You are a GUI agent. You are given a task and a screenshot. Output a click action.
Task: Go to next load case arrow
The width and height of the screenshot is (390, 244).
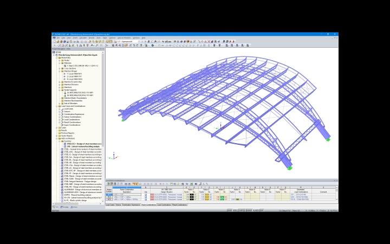click(146, 42)
